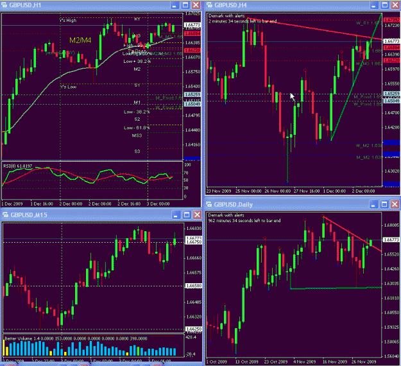Screen dimensions: 401x366
Task: Click 'Demark with alerts' text in Daily chart
Action: pyautogui.click(x=226, y=215)
